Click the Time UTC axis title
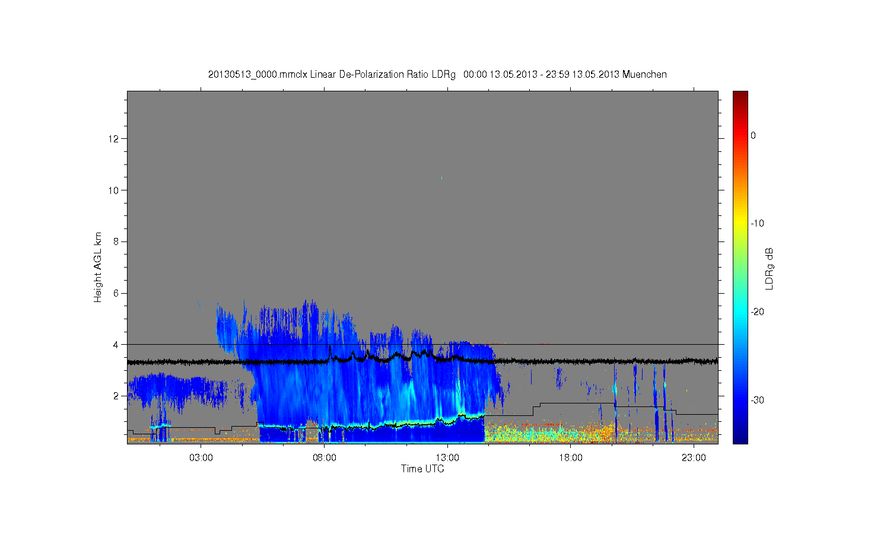The height and width of the screenshot is (534, 890). (x=422, y=469)
